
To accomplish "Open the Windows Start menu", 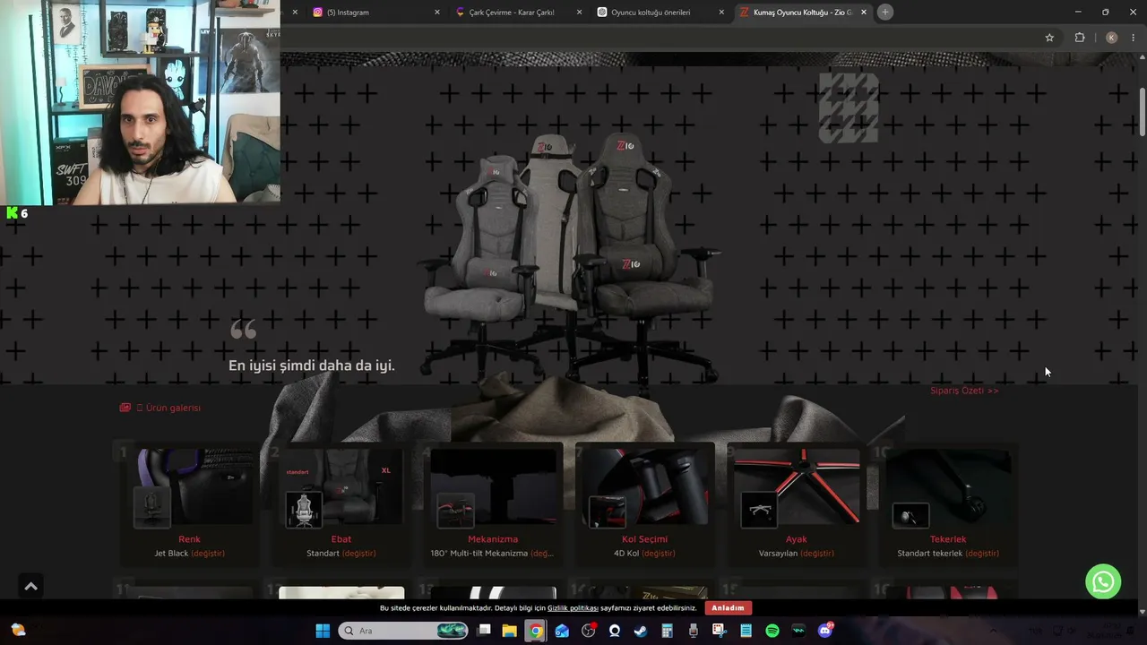I will [x=323, y=631].
